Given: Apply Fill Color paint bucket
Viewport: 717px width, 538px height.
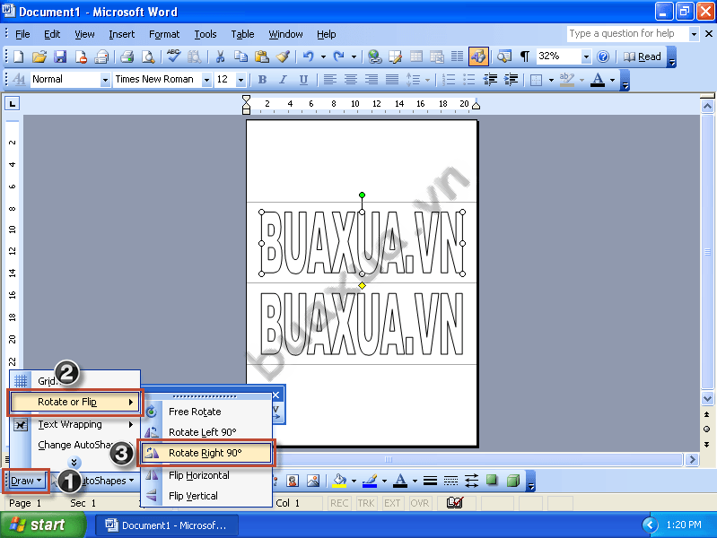Looking at the screenshot, I should coord(339,481).
